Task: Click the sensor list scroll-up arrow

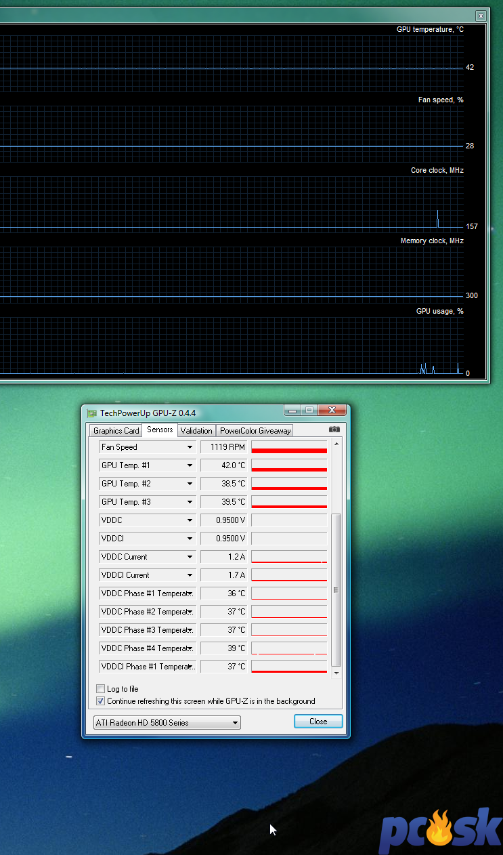Action: point(336,443)
